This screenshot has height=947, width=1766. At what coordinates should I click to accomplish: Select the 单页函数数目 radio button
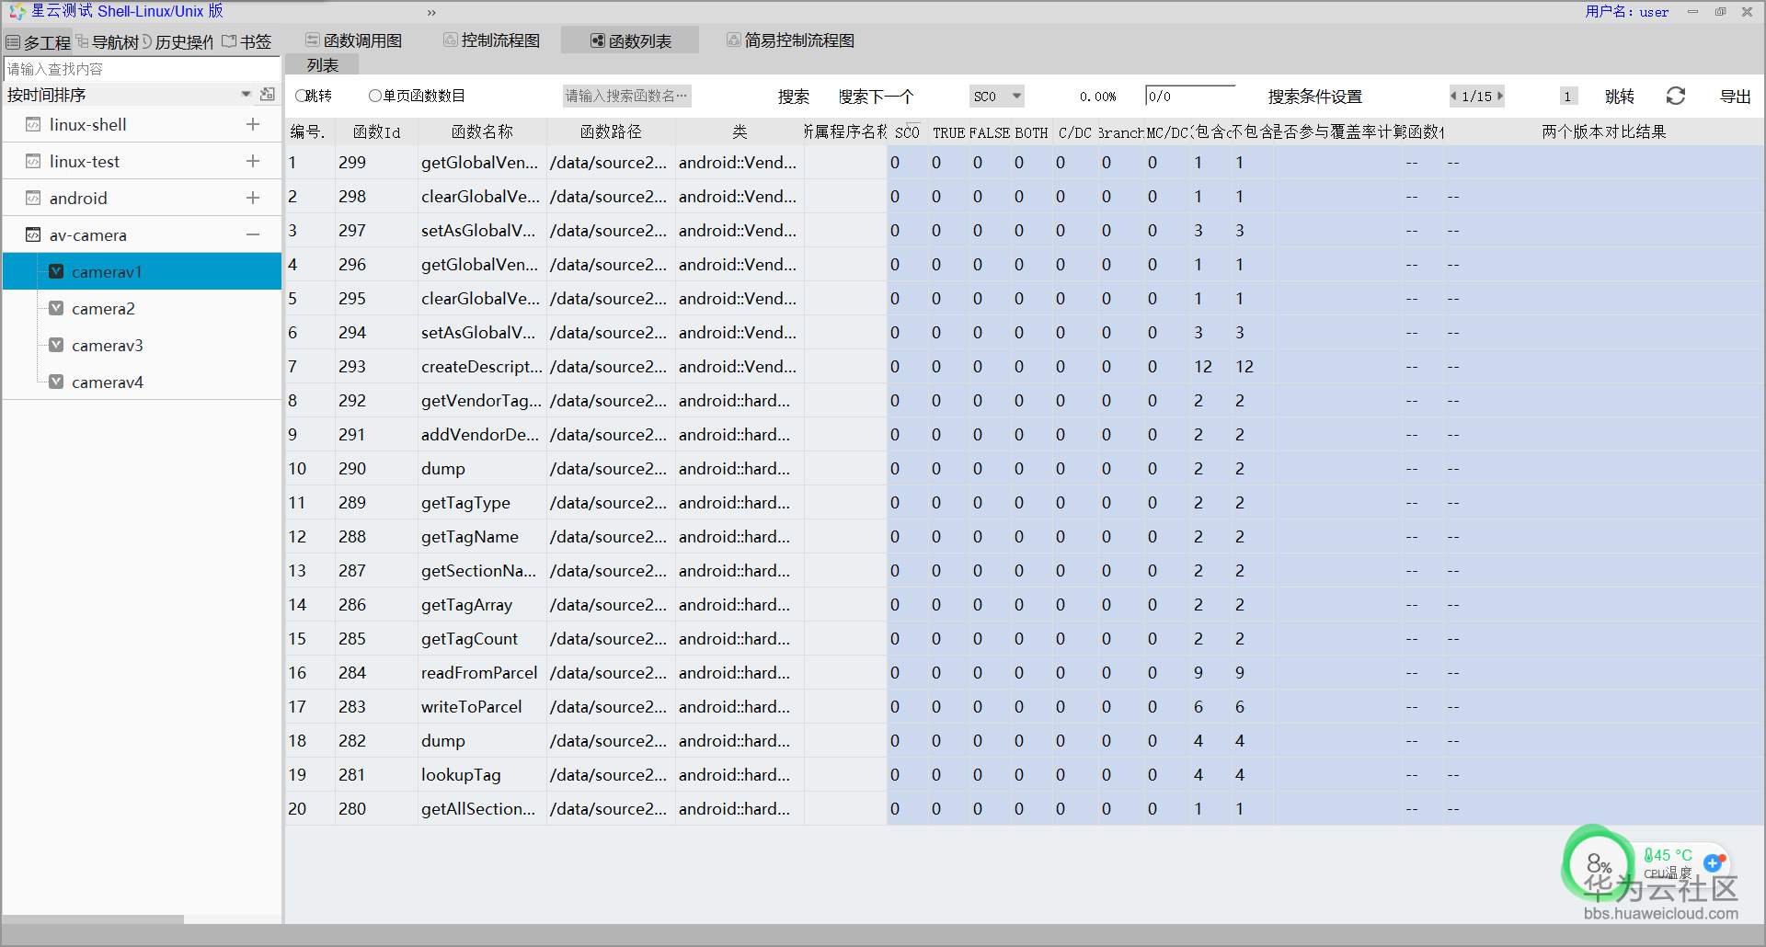[374, 96]
